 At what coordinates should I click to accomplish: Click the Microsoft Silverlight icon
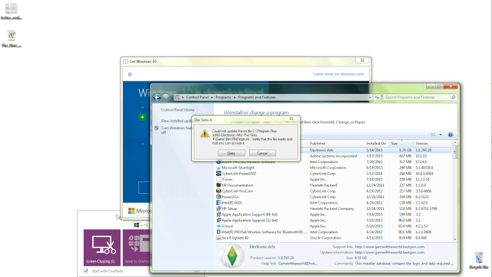point(218,167)
